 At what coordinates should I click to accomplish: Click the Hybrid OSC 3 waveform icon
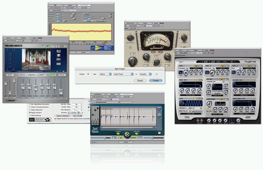(234, 72)
